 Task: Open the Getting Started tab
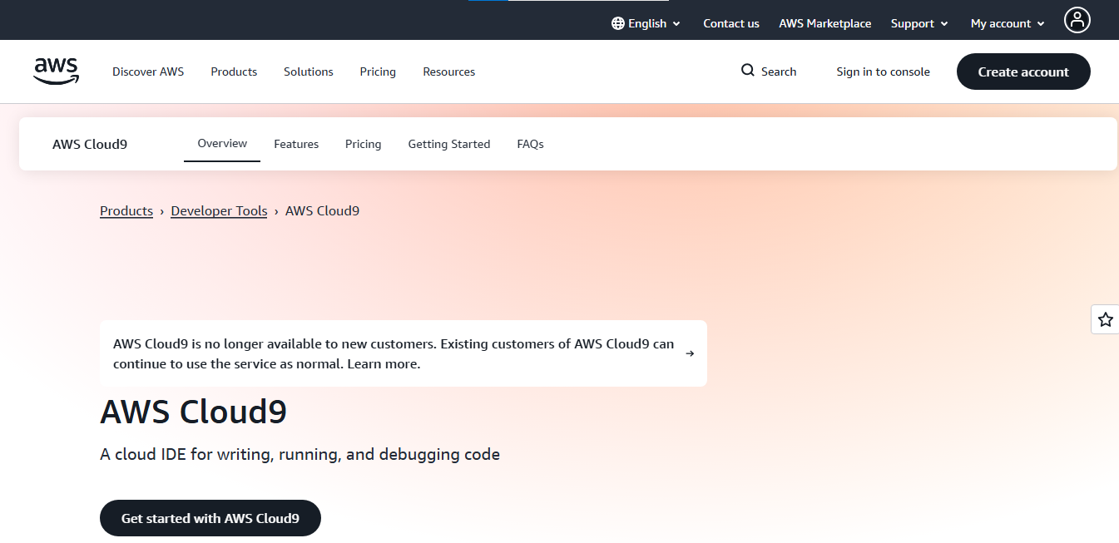pos(448,144)
